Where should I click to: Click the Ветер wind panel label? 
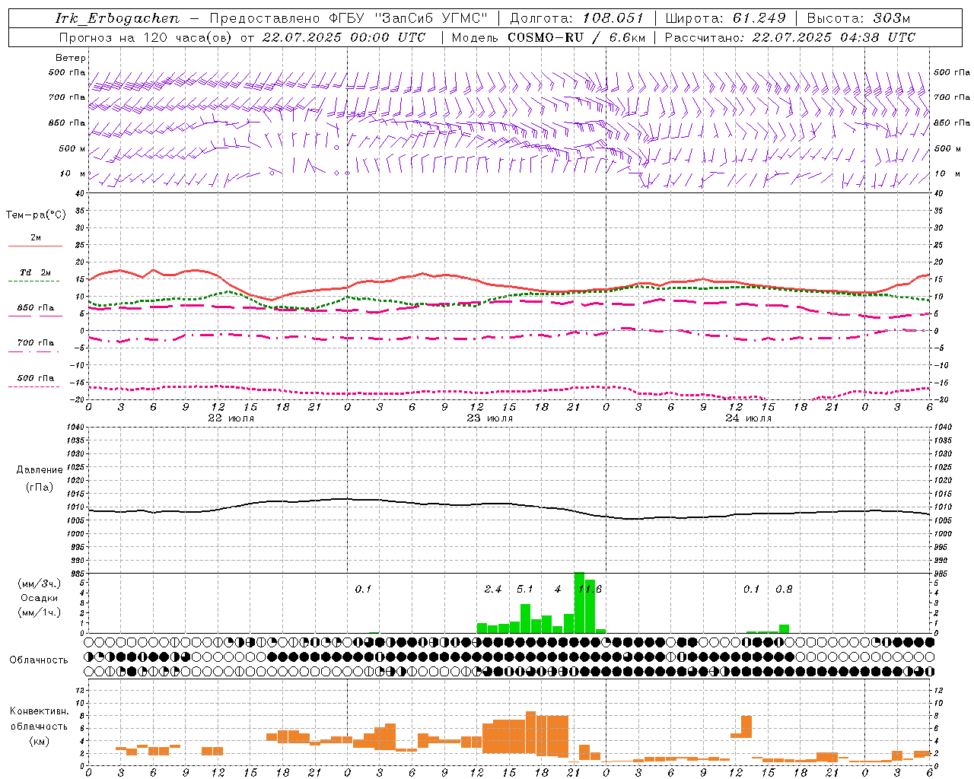(70, 58)
